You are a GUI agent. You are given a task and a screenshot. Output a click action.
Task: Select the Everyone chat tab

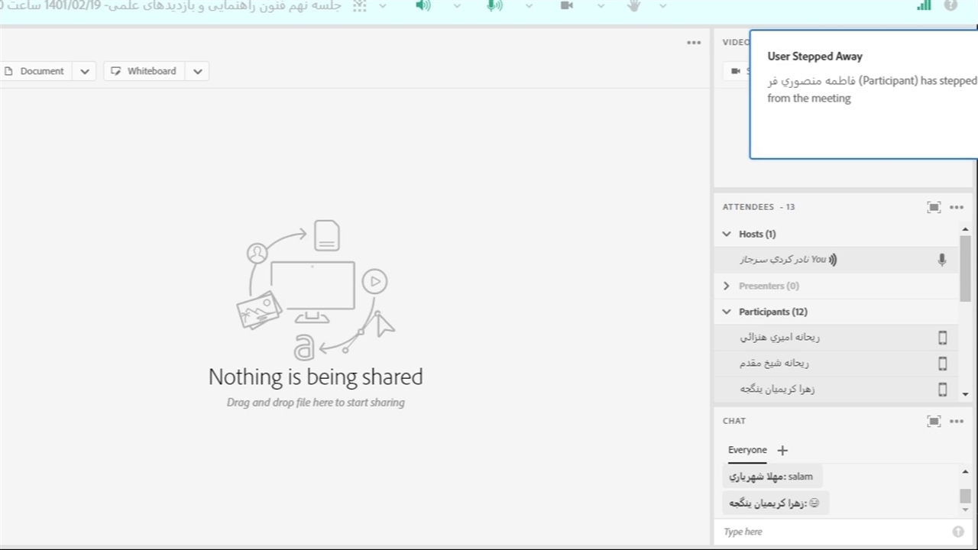[747, 450]
